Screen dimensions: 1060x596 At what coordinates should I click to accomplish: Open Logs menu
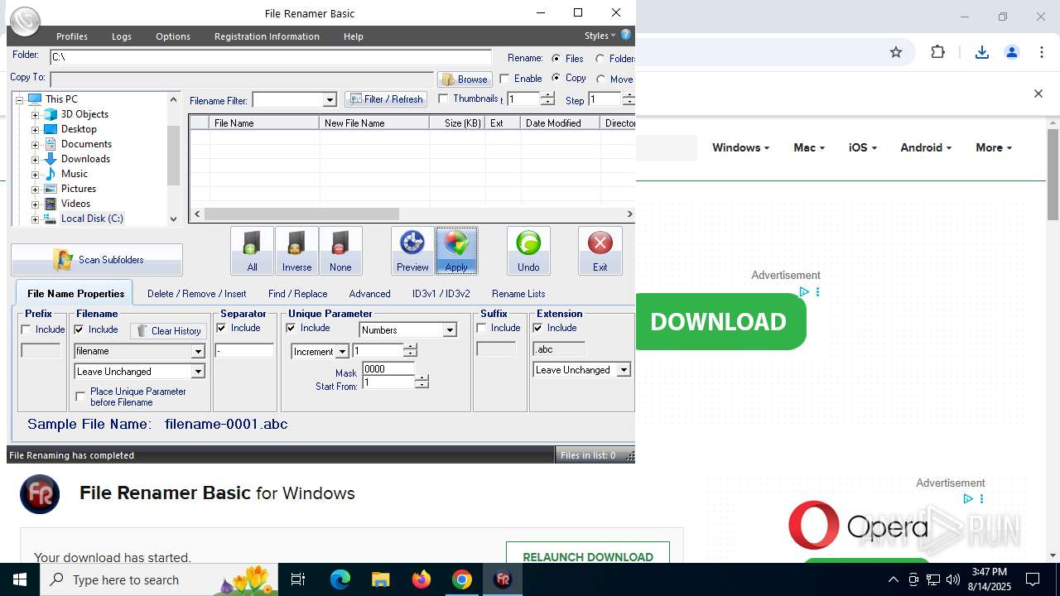(x=122, y=36)
